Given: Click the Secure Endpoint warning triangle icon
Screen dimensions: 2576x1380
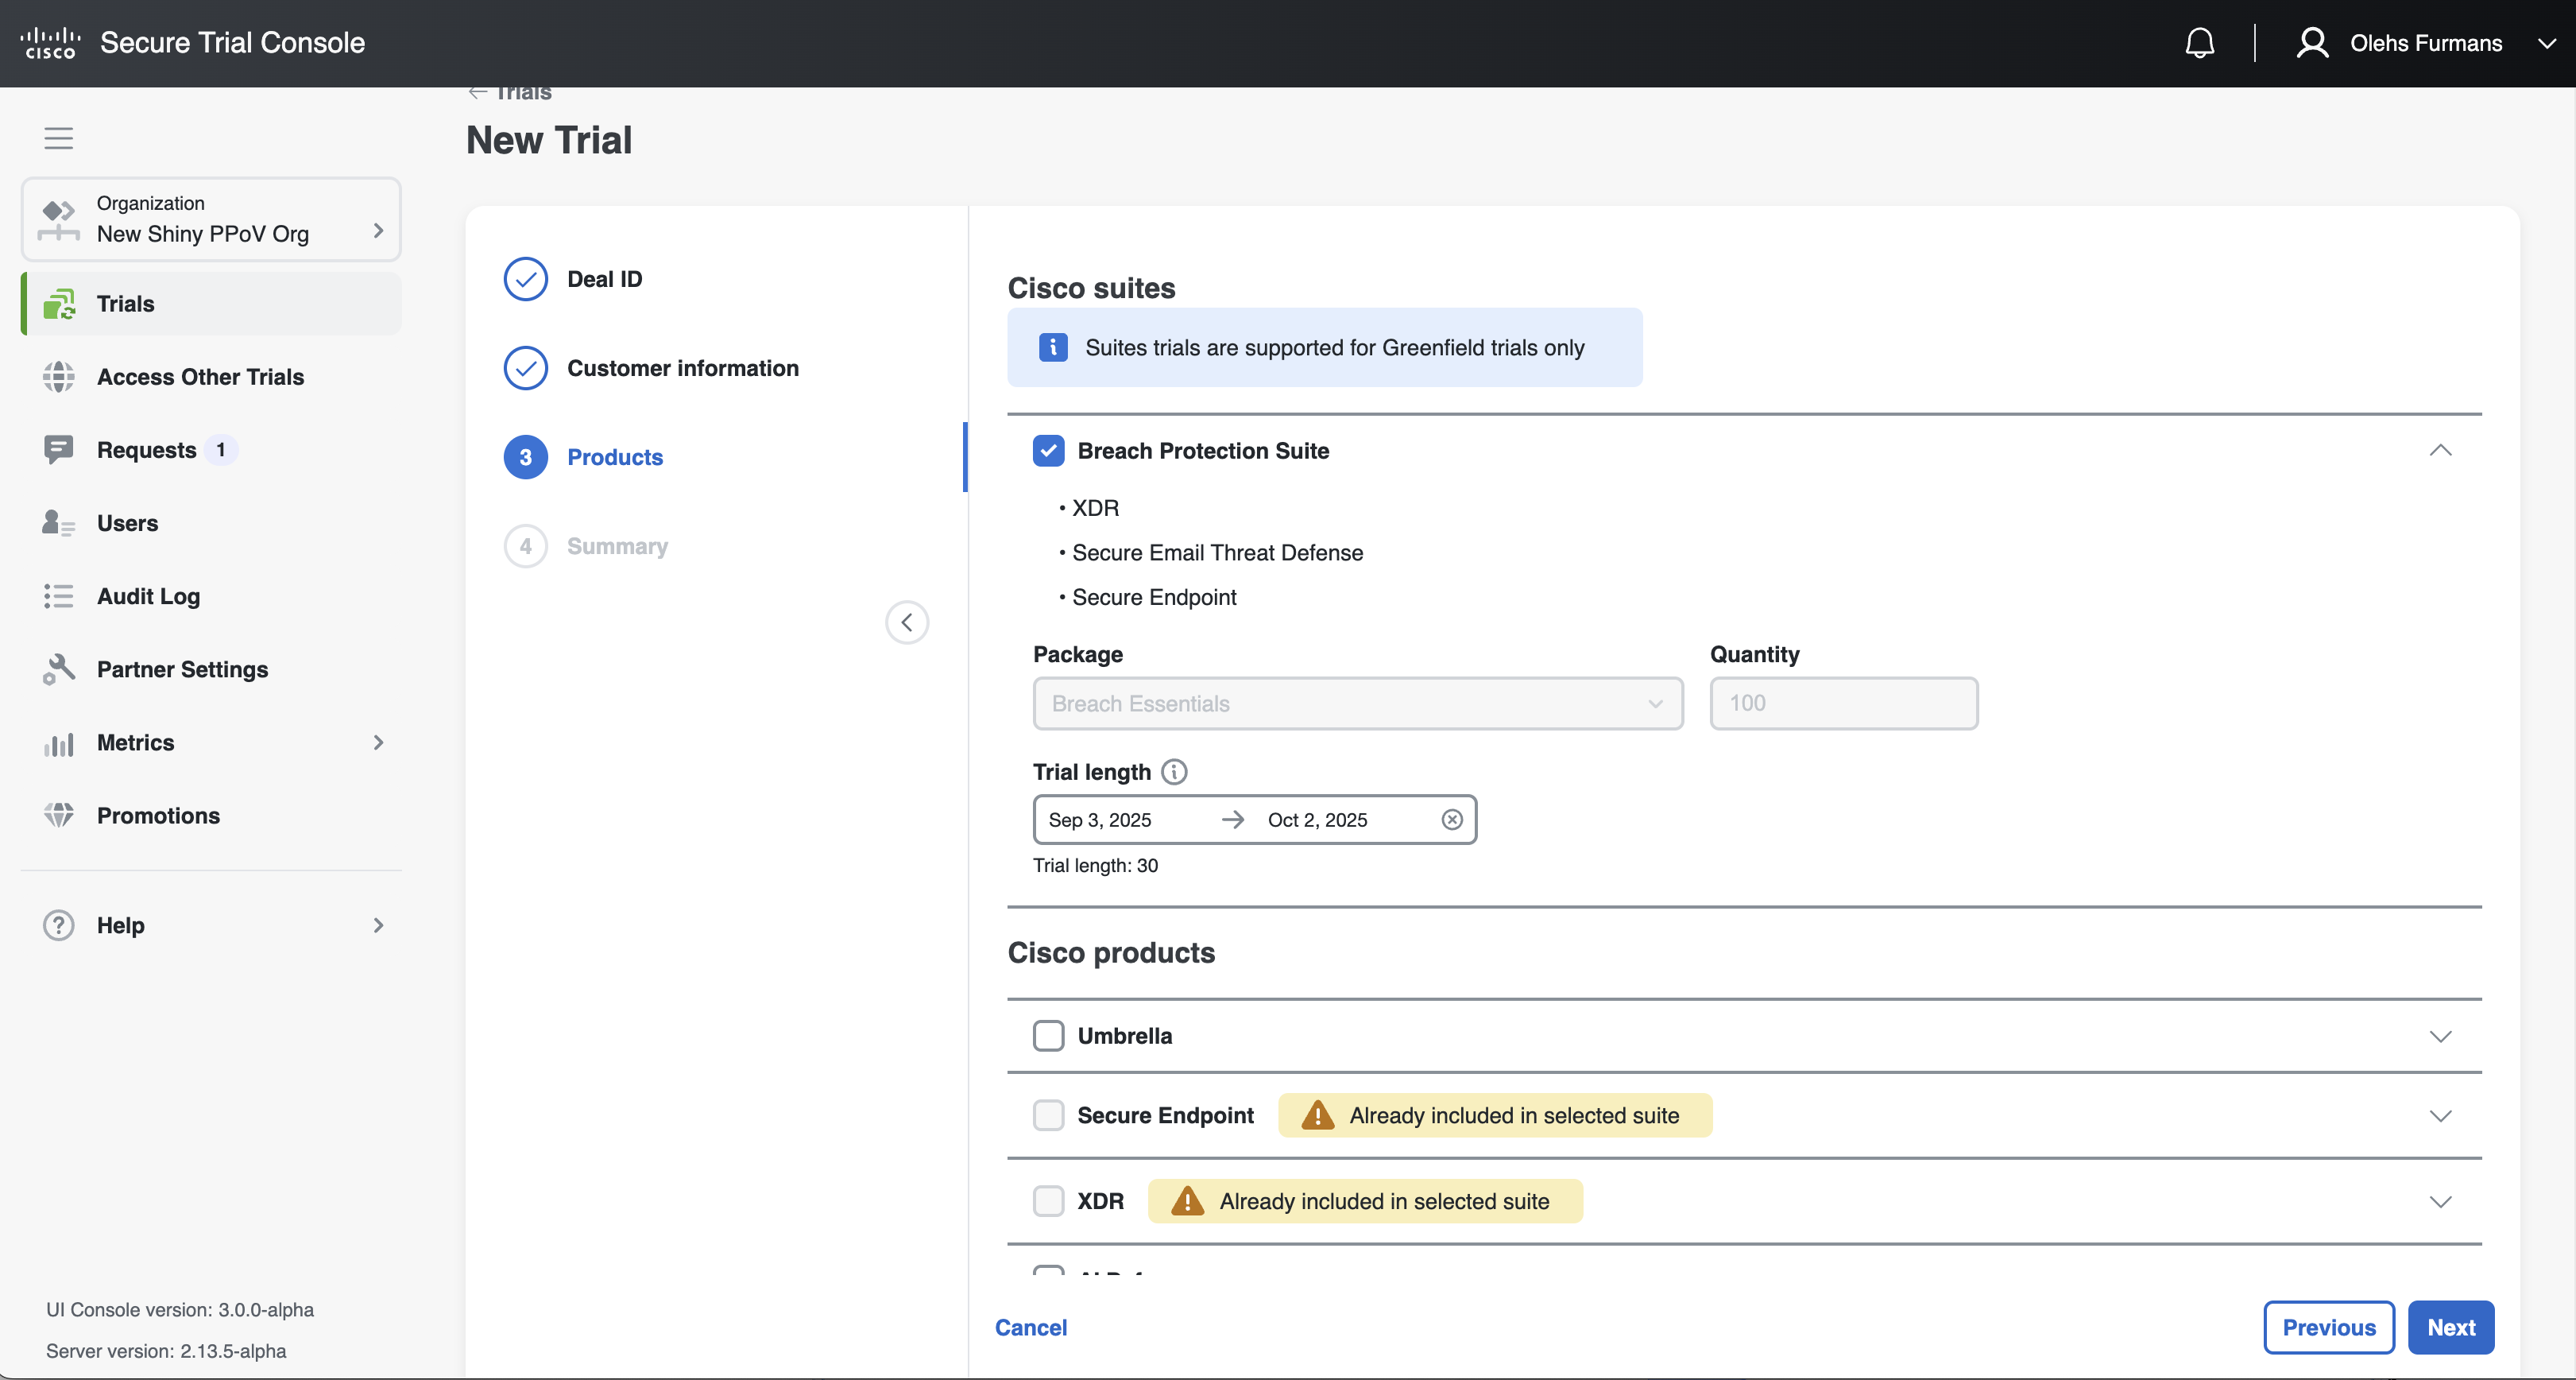Looking at the screenshot, I should [1317, 1114].
